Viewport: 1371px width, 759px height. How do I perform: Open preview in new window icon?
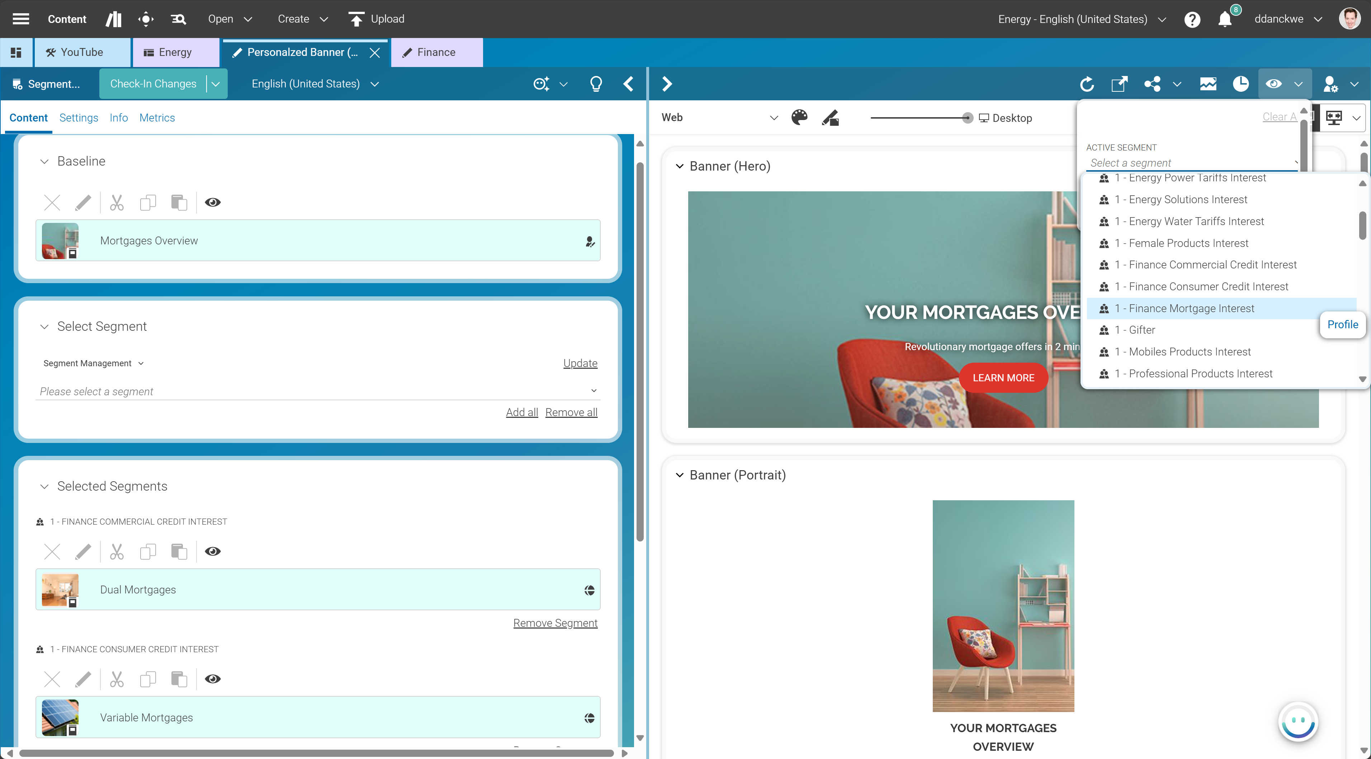(1119, 84)
